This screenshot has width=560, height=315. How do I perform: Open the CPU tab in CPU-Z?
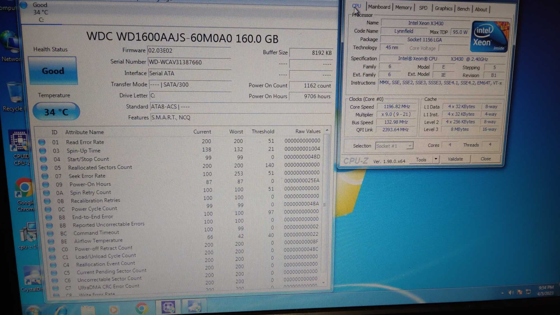356,6
